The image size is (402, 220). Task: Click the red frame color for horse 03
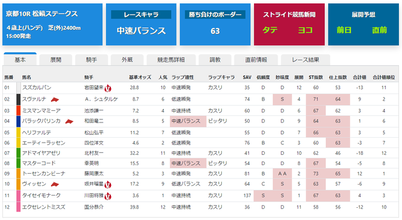[x=18, y=111]
